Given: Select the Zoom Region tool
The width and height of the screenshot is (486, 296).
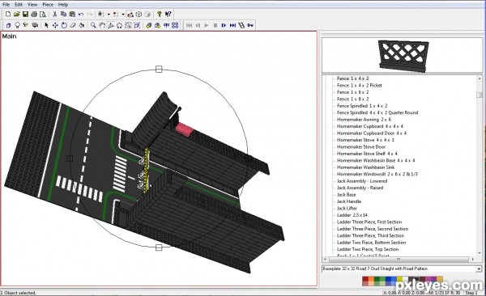Looking at the screenshot, I should [128, 25].
